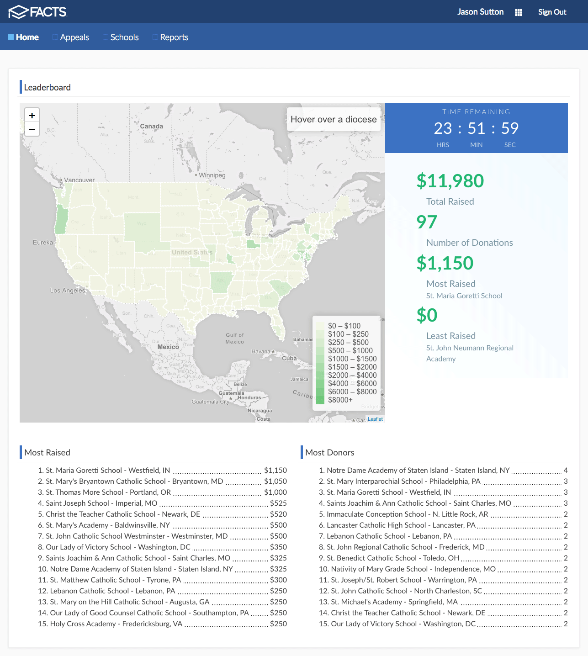The height and width of the screenshot is (656, 588).
Task: Zoom in on the map
Action: 32,116
